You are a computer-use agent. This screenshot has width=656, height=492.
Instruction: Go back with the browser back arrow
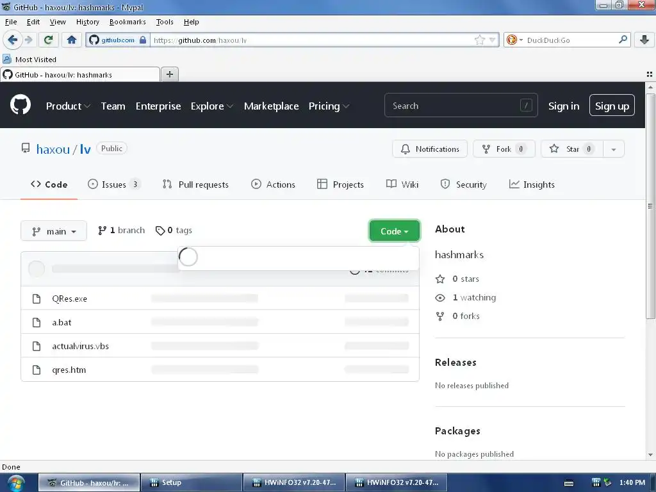(12, 40)
